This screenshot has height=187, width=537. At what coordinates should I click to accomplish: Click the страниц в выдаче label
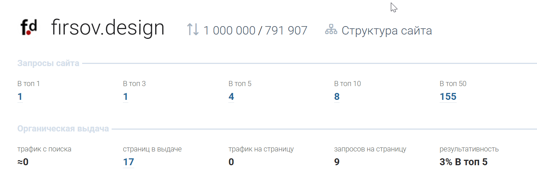point(152,149)
